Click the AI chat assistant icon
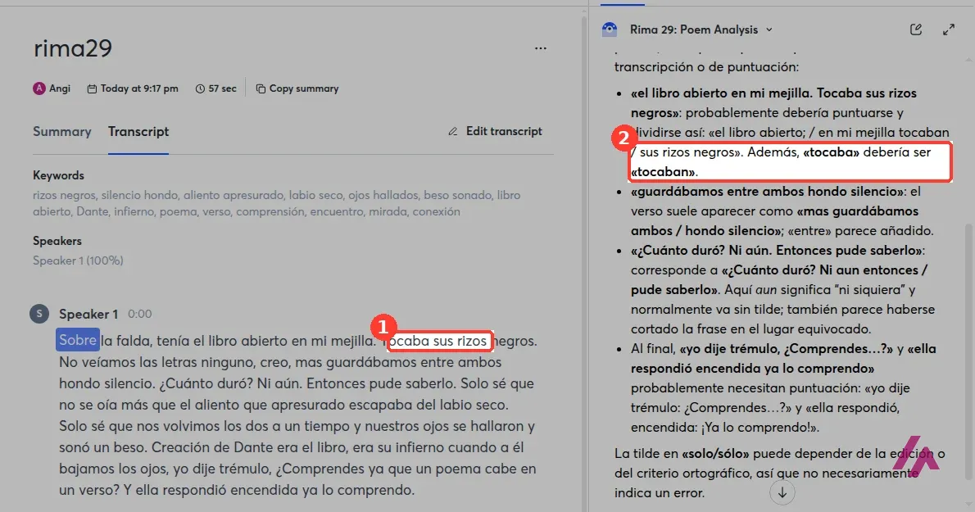This screenshot has height=512, width=975. coord(610,29)
